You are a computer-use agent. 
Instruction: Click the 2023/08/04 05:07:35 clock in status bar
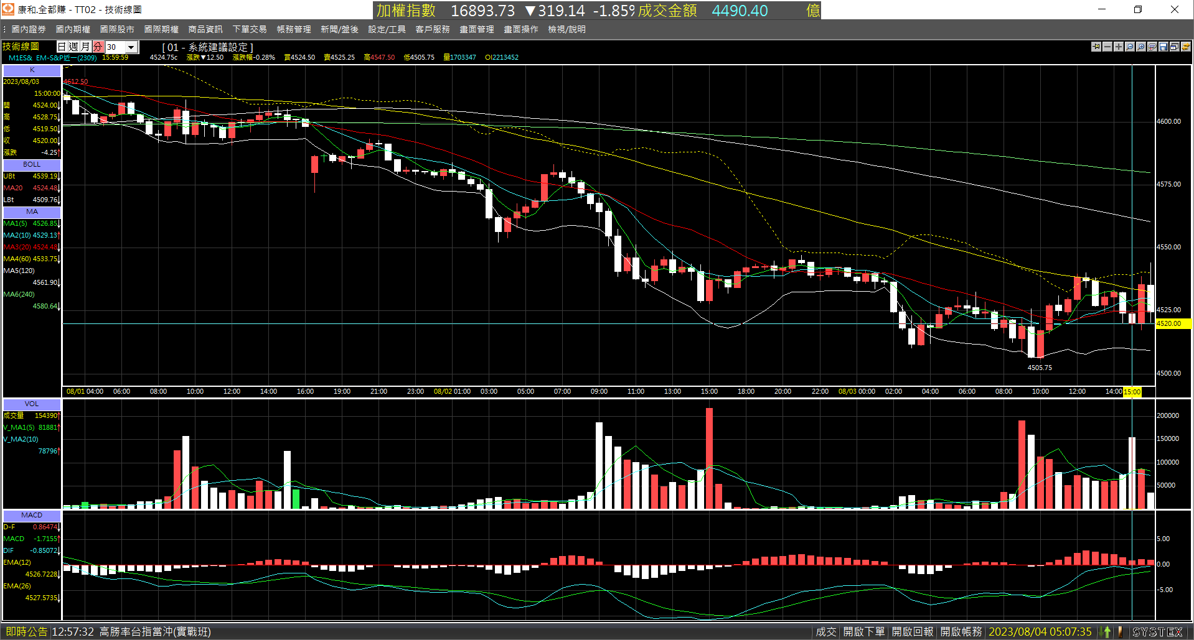pyautogui.click(x=1040, y=632)
